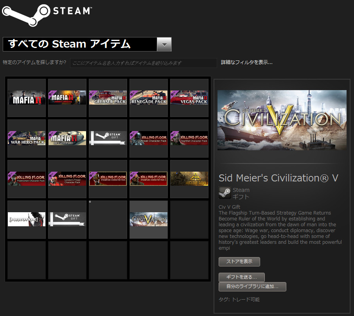Select Mafia II Jimmy's Vendetta item
This screenshot has height=316, width=354.
pyautogui.click(x=67, y=98)
